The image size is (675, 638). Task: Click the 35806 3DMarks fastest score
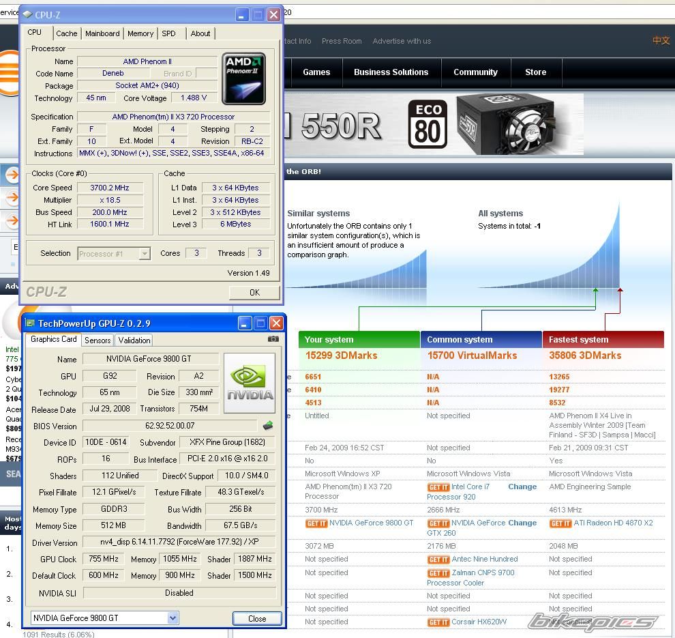coord(585,356)
